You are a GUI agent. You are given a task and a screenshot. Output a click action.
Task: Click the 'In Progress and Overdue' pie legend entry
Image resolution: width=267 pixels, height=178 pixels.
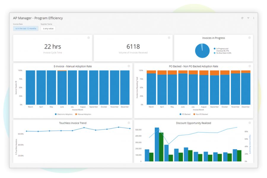click(222, 49)
